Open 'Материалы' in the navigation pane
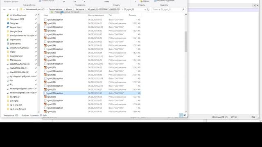Image resolution: width=262 pixels, height=147 pixels. coord(16,60)
